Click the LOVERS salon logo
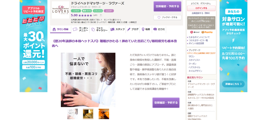Viewport: 267px width, 120px height. tap(60, 10)
